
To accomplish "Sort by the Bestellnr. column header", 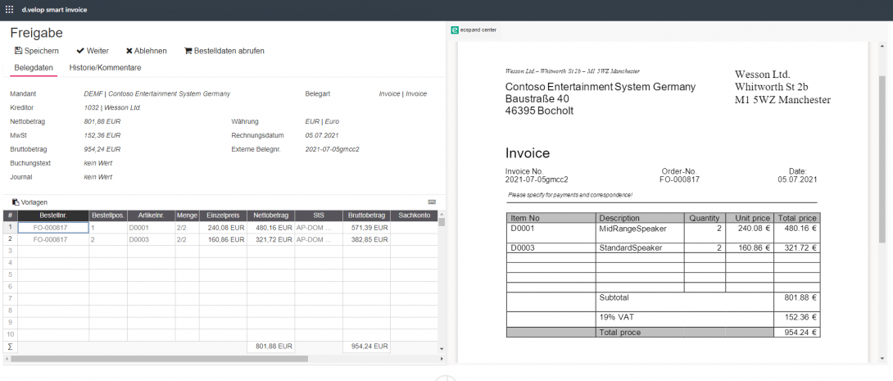I will tap(53, 215).
